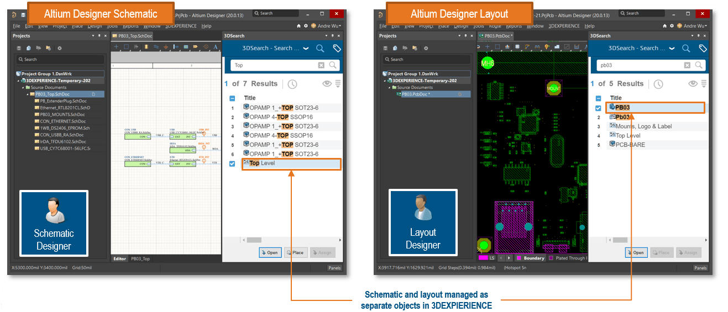Click the 3DSearch magnifier icon in Schematic window

click(320, 49)
